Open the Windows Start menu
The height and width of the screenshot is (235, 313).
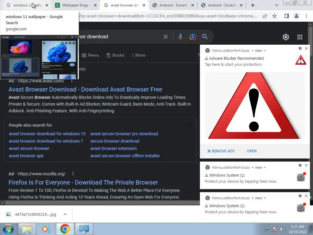(x=8, y=229)
